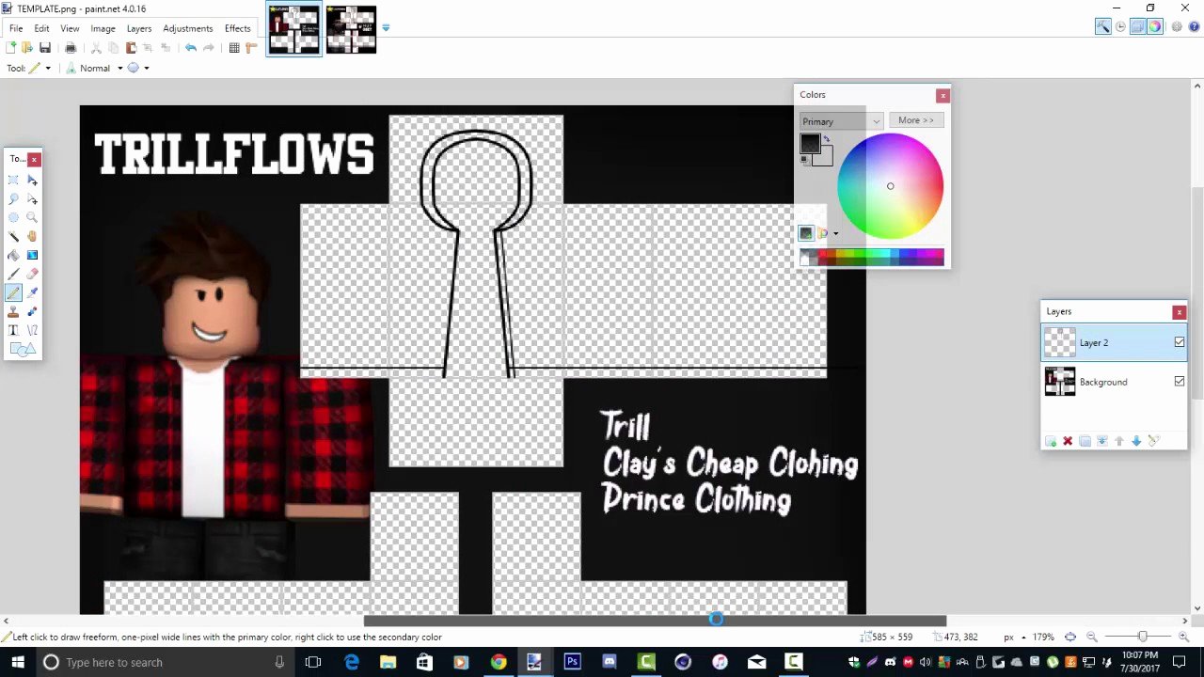
Task: Select the Line/Curve tool
Action: click(32, 330)
